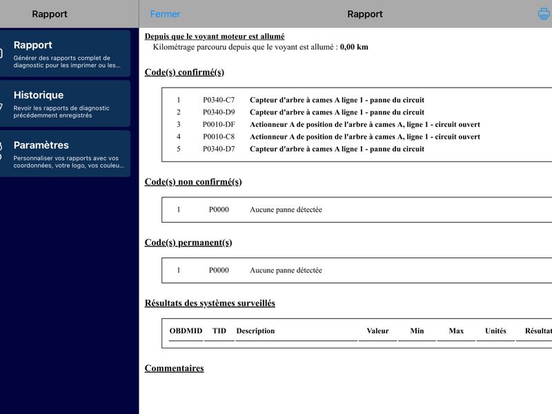
Task: Click the Code(s) non confirmé(s) heading
Action: coord(193,182)
